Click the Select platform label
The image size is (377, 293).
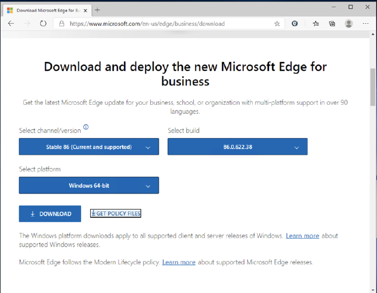pyautogui.click(x=40, y=169)
